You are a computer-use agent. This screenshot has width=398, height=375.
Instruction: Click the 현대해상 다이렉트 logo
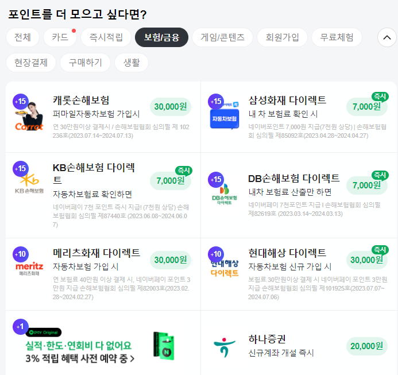click(225, 268)
